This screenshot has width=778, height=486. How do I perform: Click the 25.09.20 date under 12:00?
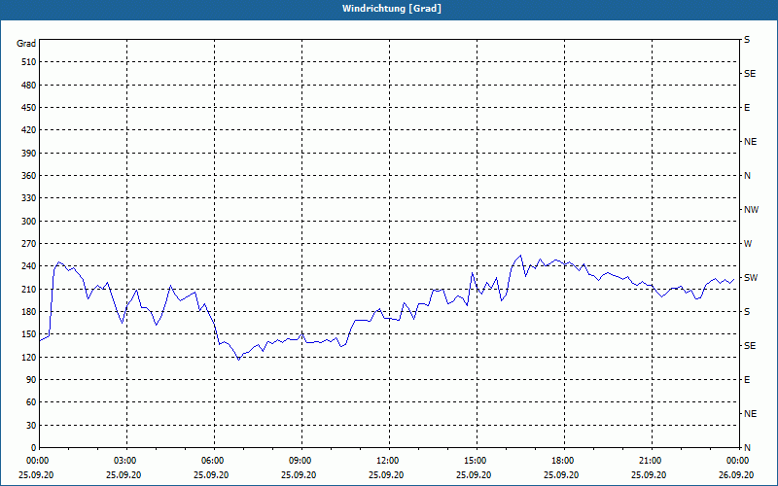click(386, 475)
